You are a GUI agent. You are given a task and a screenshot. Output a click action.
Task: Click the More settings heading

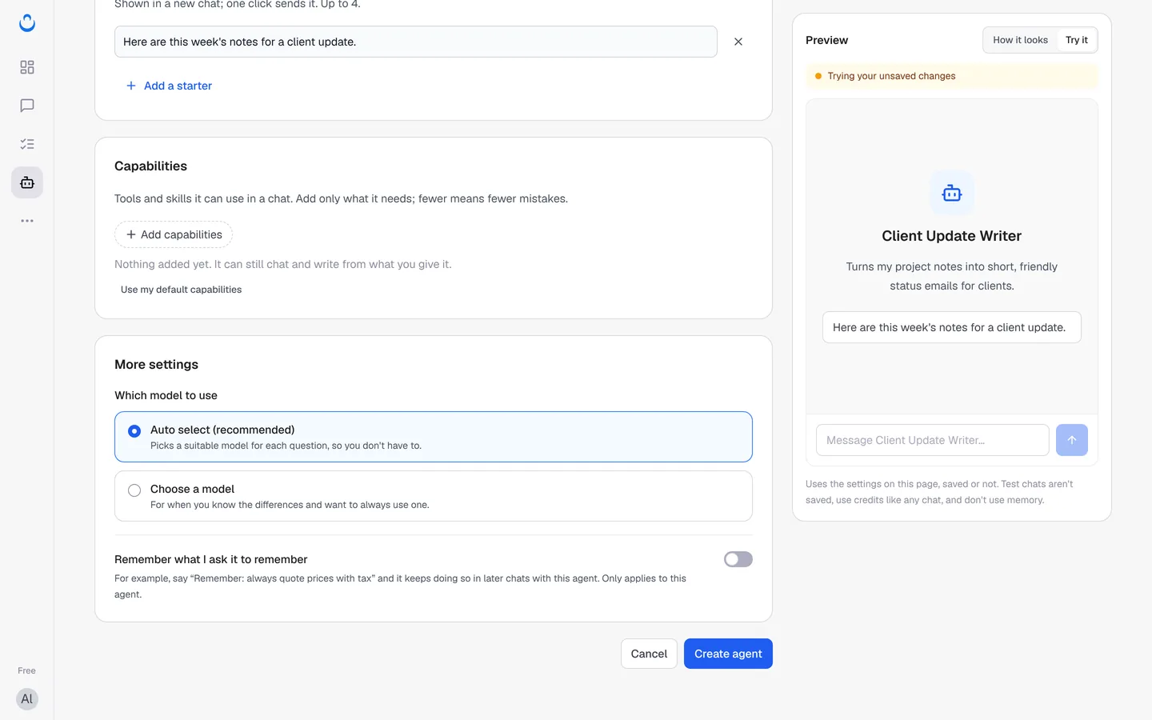point(156,365)
